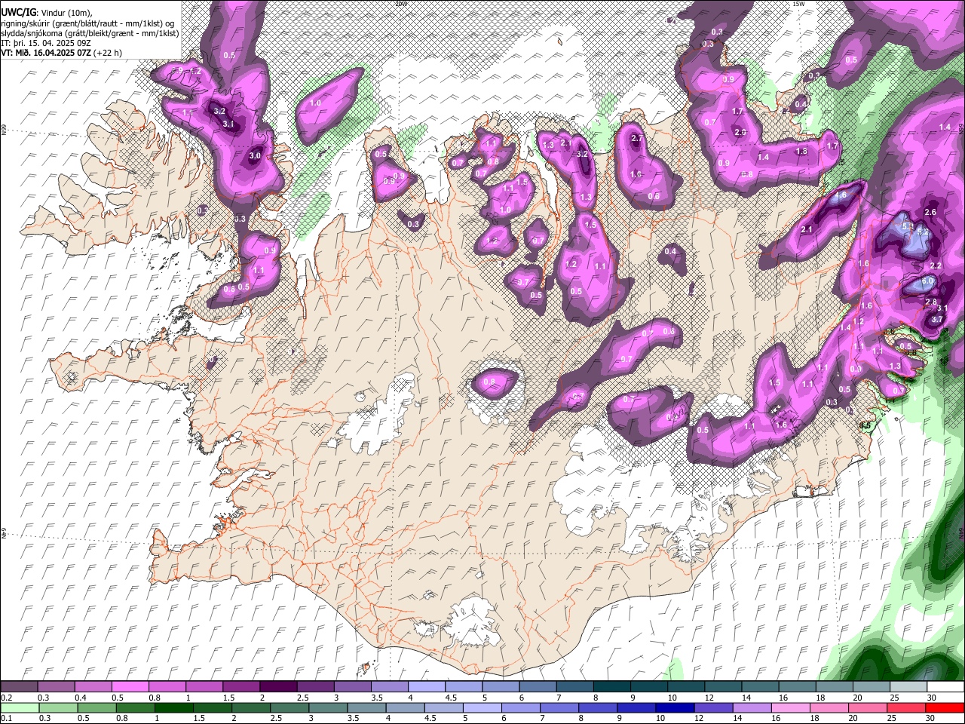Screen dimensions: 965x724
Task: Click the 'rigning/skúrir' legend description line
Action: (89, 23)
